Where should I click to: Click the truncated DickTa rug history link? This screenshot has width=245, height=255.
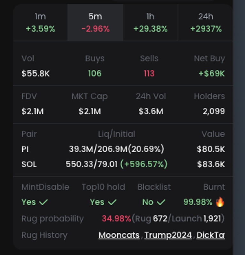(x=211, y=235)
